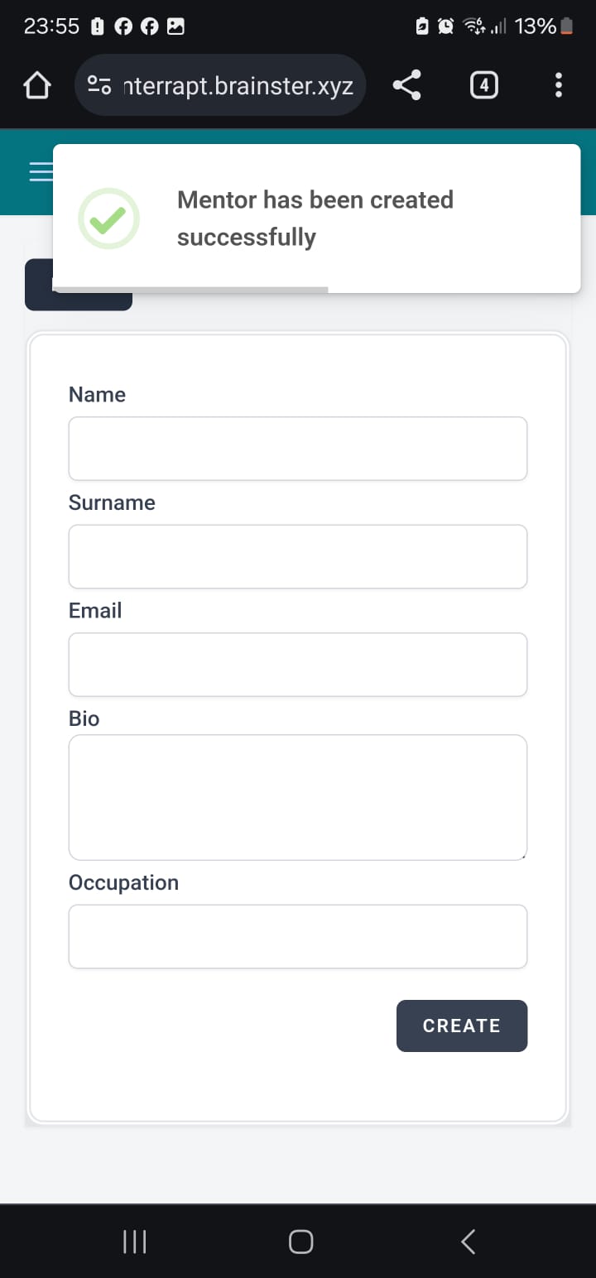The width and height of the screenshot is (596, 1278).
Task: Click inside the Bio text area
Action: 298,797
